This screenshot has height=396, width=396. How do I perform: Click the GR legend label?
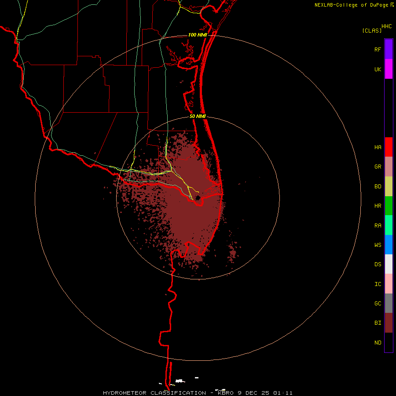pyautogui.click(x=378, y=167)
